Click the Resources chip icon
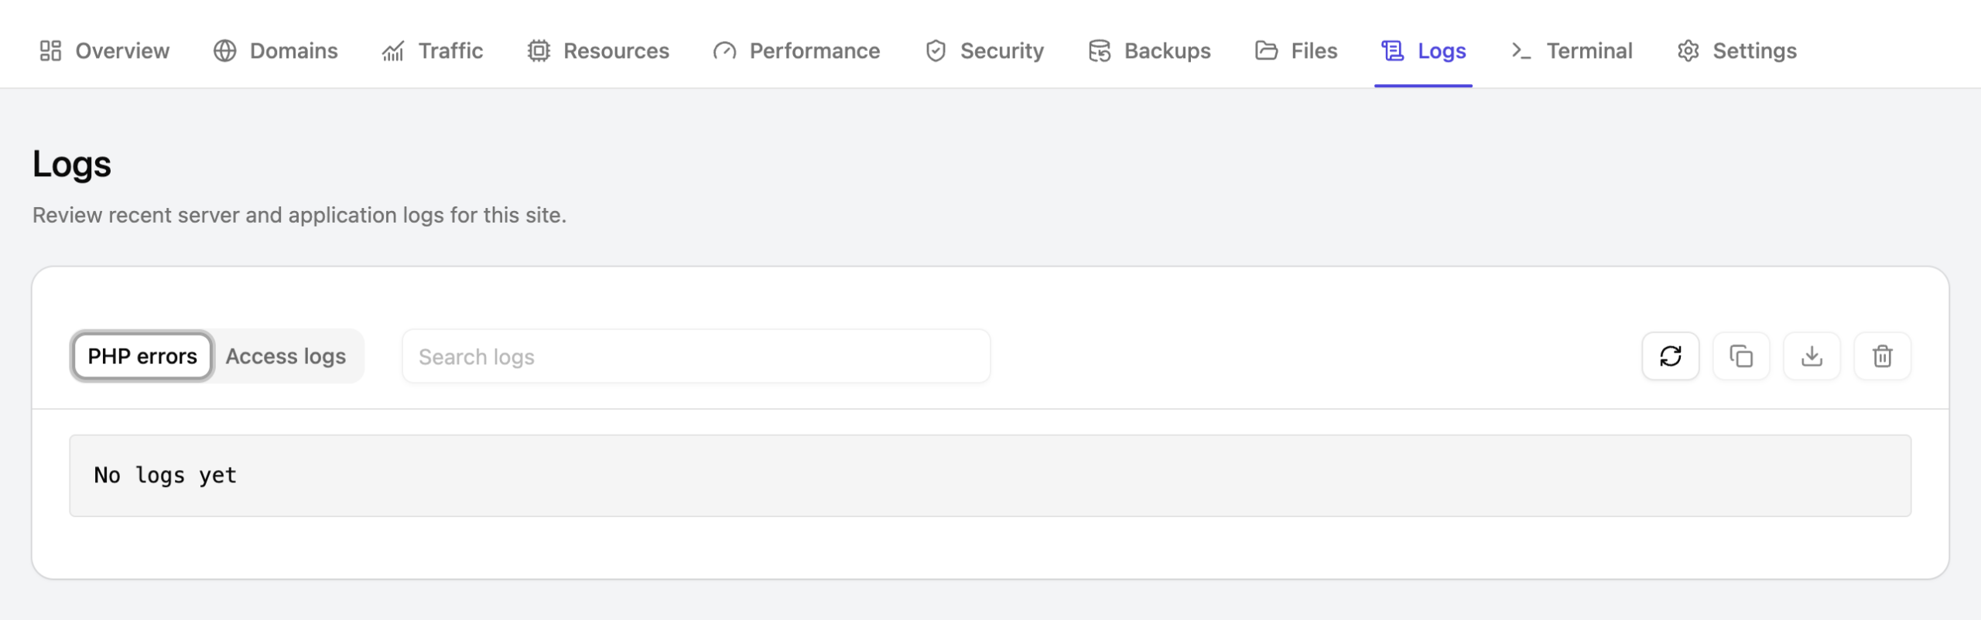 (x=539, y=51)
